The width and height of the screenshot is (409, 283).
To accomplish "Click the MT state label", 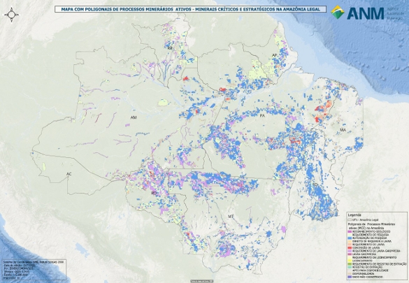I will [231, 217].
